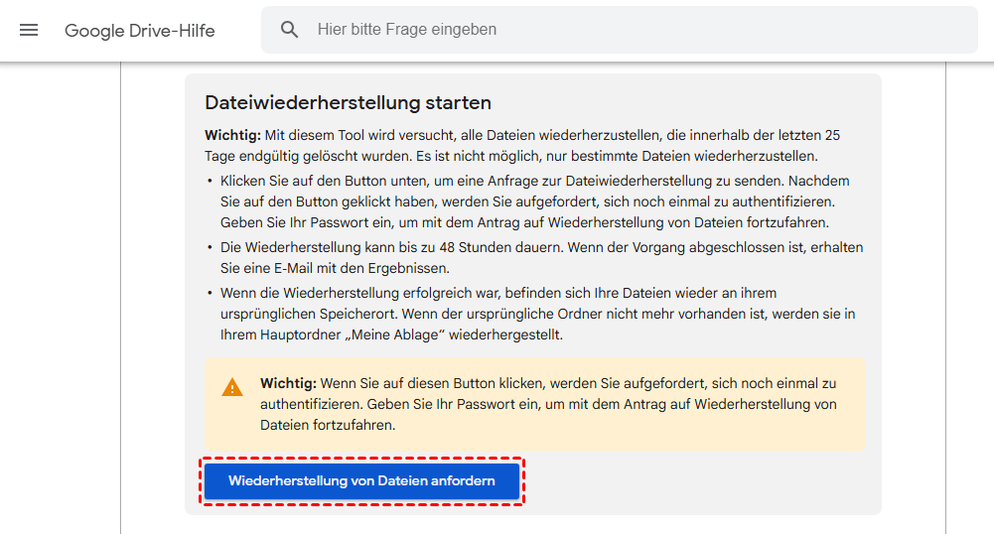Click the bold 'Wichtig:' inside yellow notice
Image resolution: width=994 pixels, height=534 pixels.
point(288,383)
